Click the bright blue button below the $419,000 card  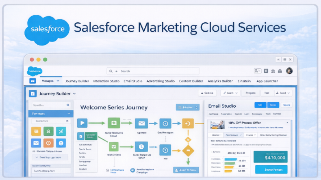[x=271, y=170]
